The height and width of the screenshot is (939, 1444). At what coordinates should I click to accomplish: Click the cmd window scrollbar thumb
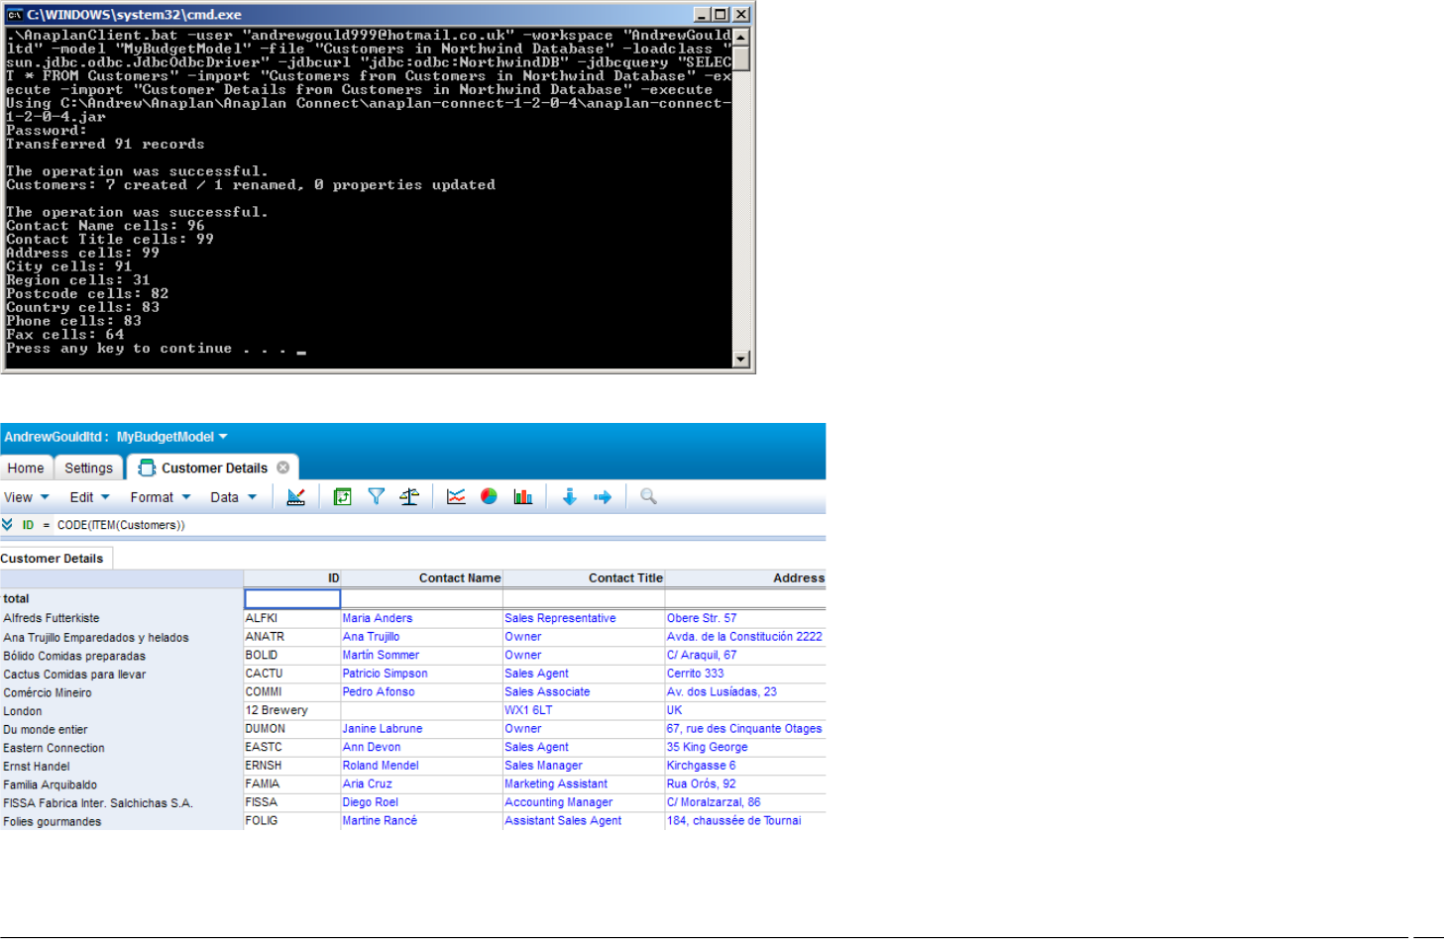tap(741, 57)
